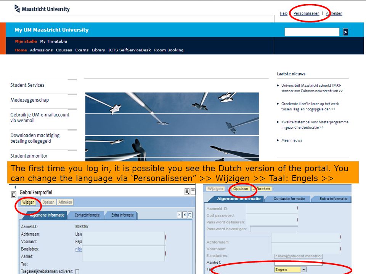
Task: Click inside the portal search field
Action: [x=312, y=32]
